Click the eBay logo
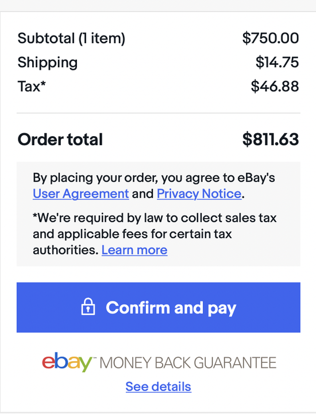Viewport: 316px width, 414px height. [67, 362]
